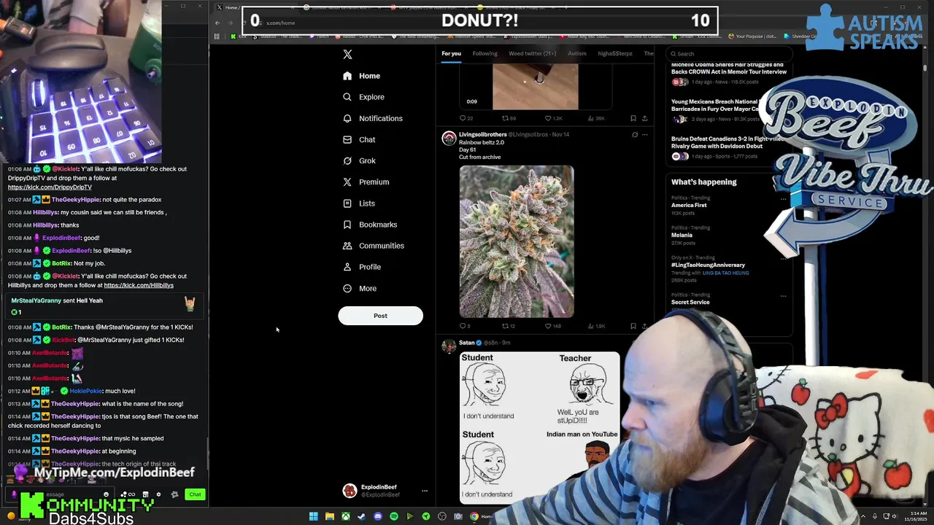Screen dimensions: 934x525
Task: Click the Post button
Action: pyautogui.click(x=380, y=316)
